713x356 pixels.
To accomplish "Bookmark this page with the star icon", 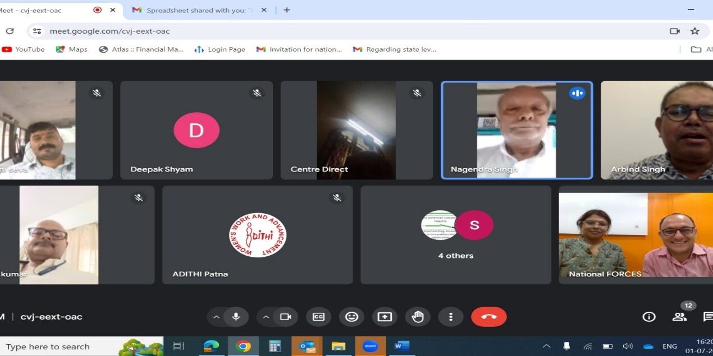I will click(694, 31).
